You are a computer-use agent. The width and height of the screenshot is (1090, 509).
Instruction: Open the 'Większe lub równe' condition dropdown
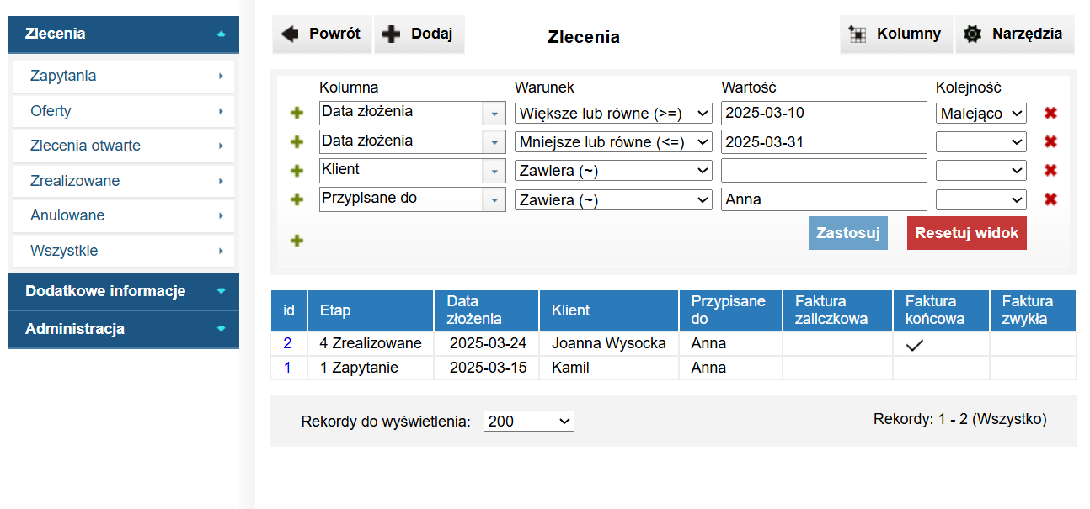(x=613, y=114)
